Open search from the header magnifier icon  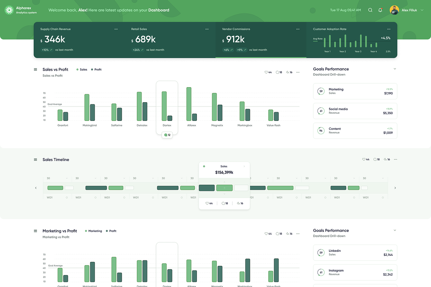pos(370,10)
